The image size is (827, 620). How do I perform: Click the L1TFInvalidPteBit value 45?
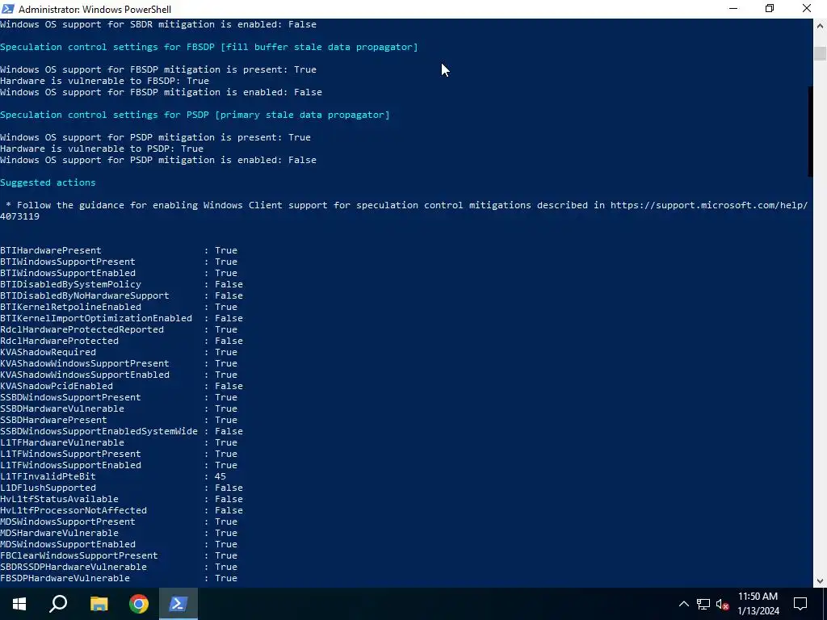pos(220,476)
